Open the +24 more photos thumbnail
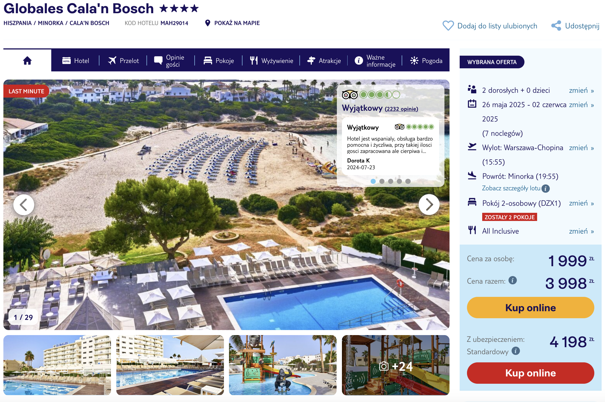This screenshot has width=605, height=402. tap(396, 365)
